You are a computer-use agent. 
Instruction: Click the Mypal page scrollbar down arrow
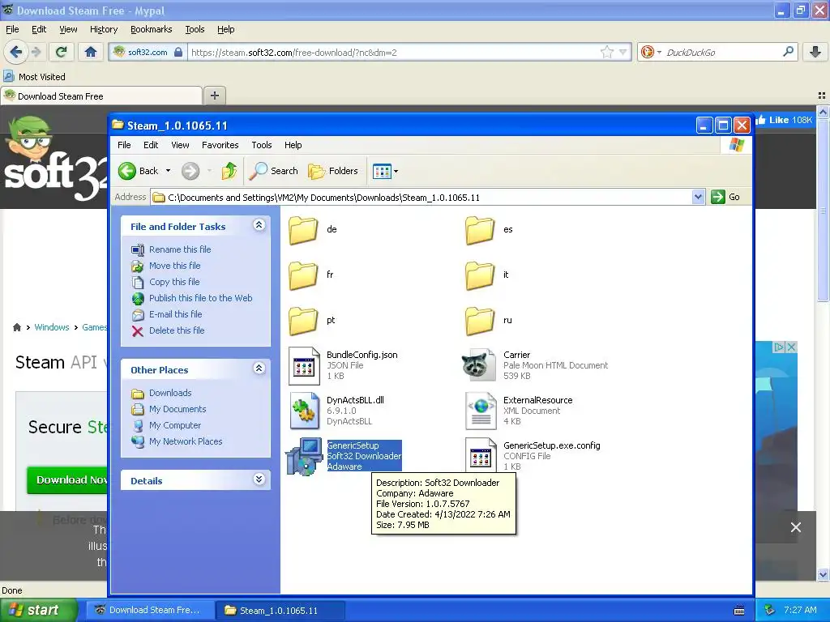tap(823, 574)
